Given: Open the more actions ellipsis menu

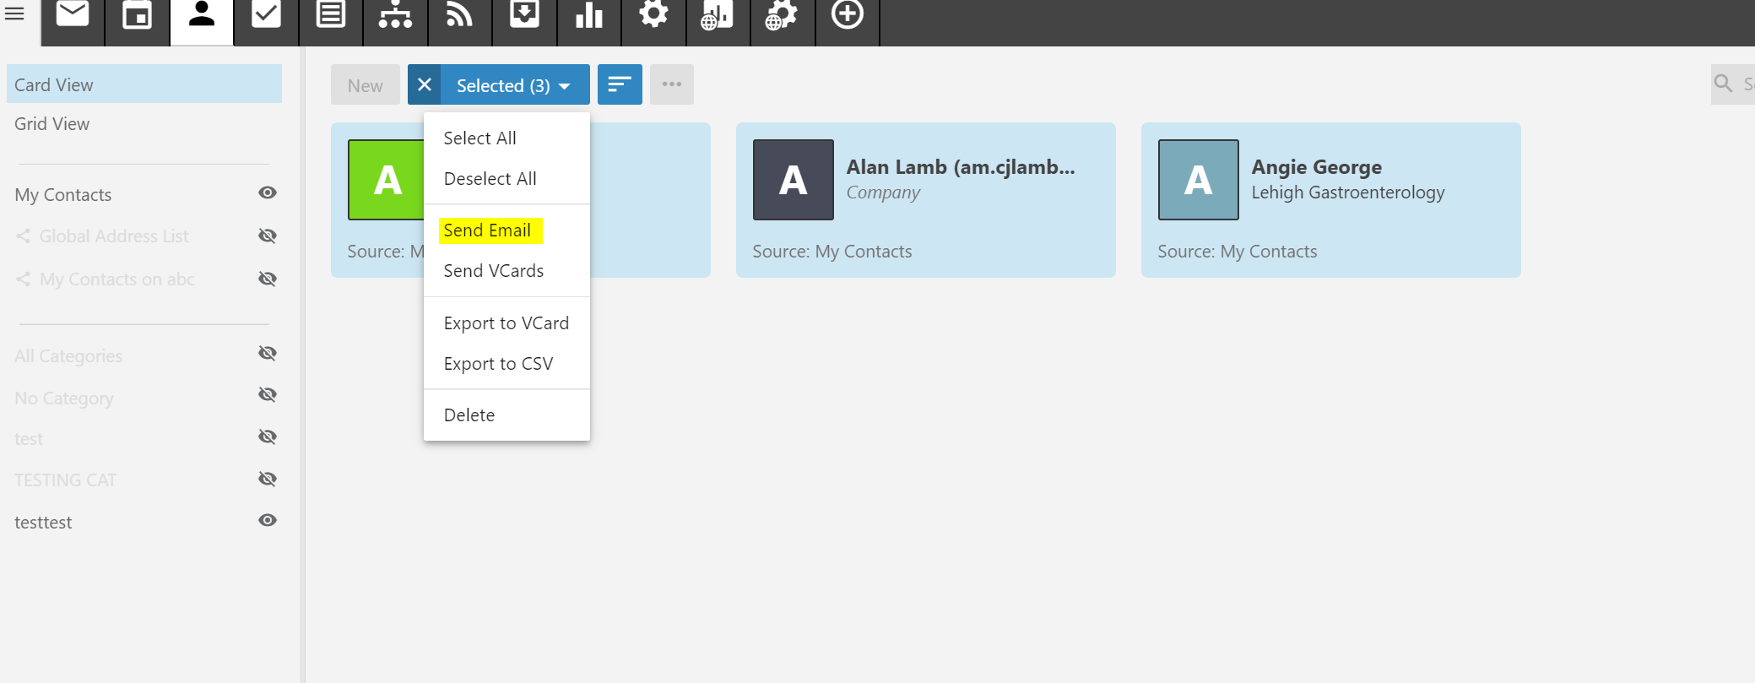Looking at the screenshot, I should tap(672, 84).
